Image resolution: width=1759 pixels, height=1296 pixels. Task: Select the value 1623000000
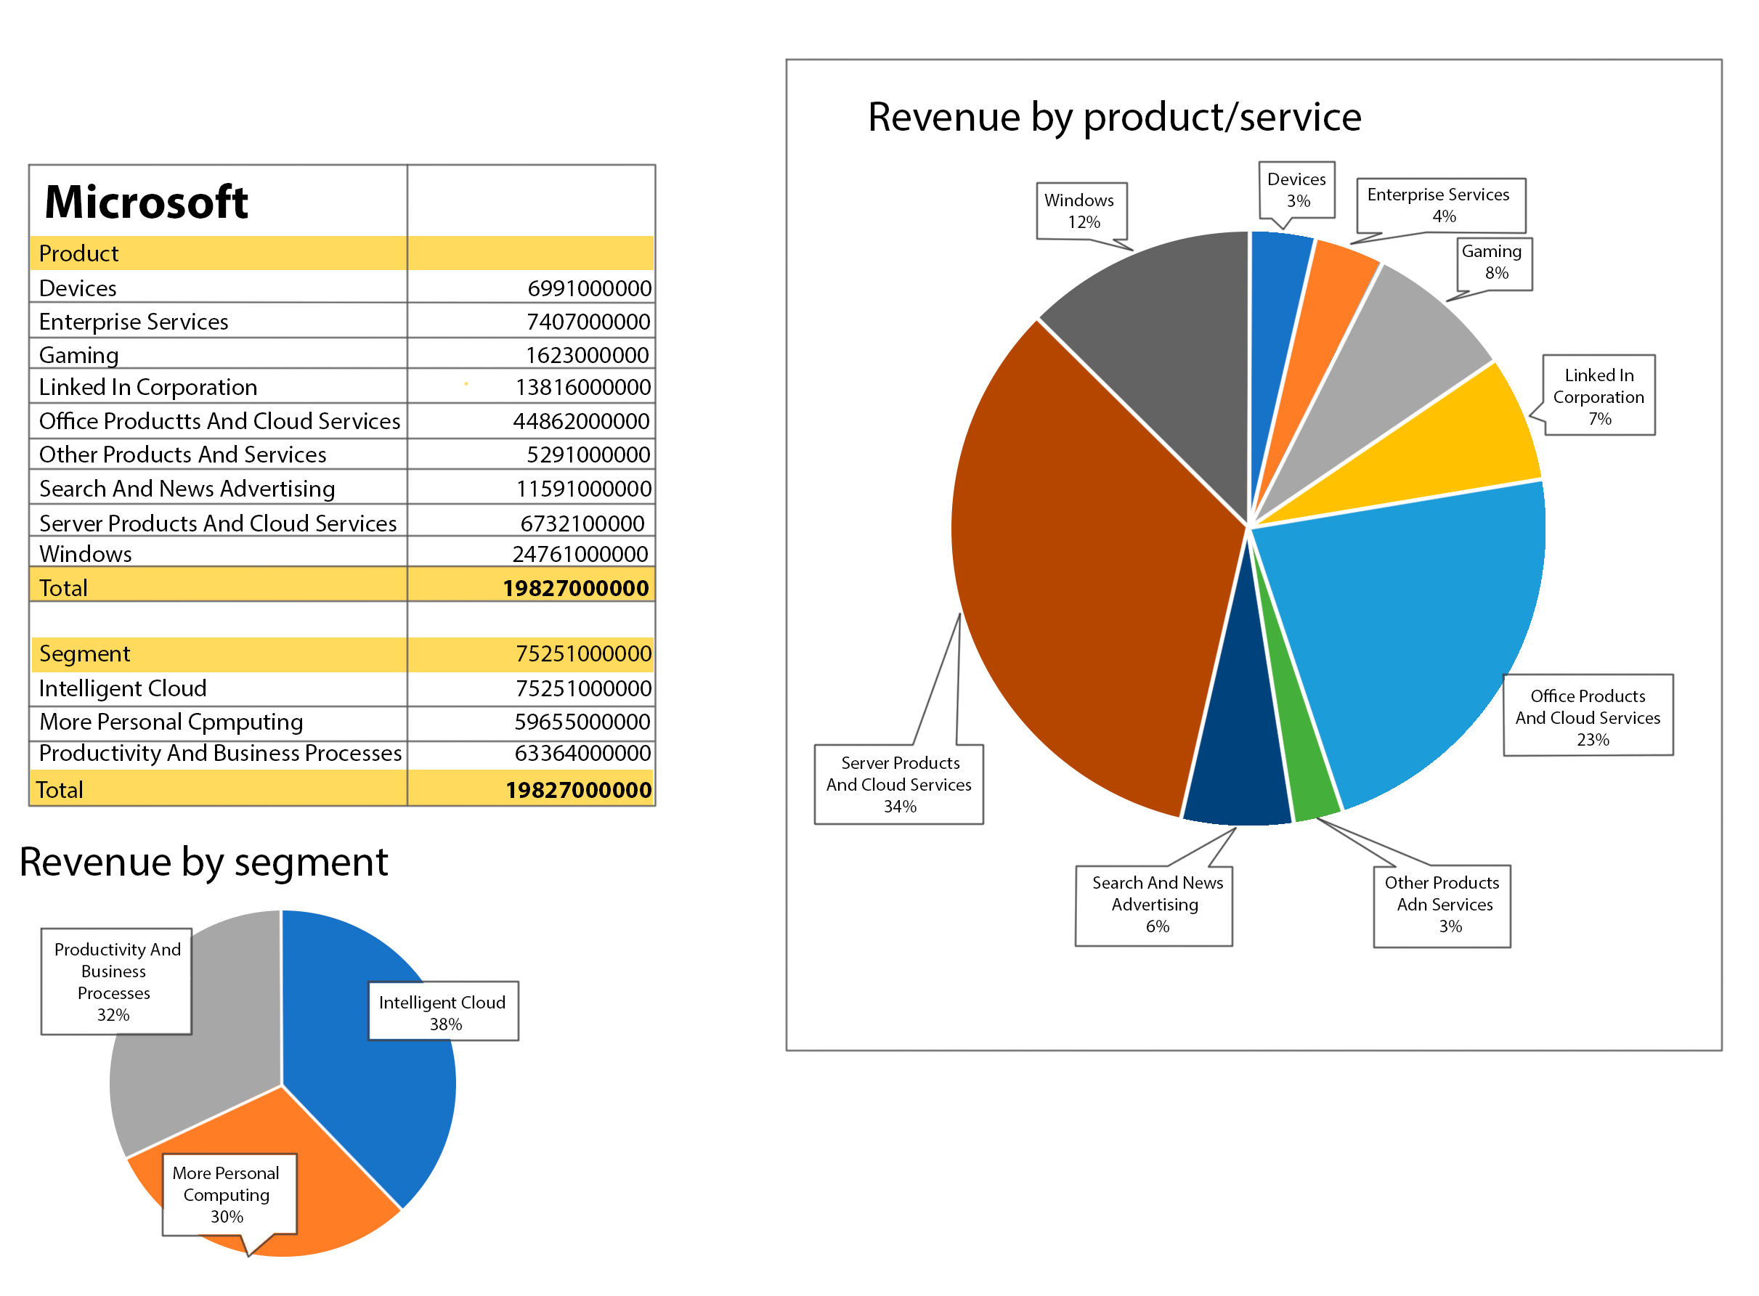point(587,355)
